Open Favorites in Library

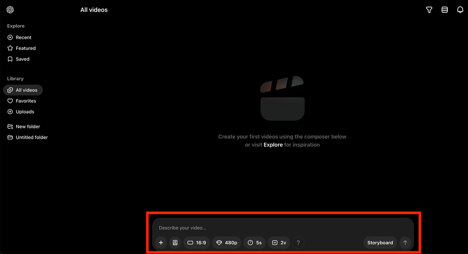coord(22,101)
